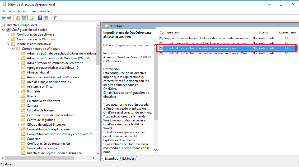Image resolution: width=299 pixels, height=167 pixels.
Task: Select Análisis de confiabilidad de Windows
Action: [53, 77]
